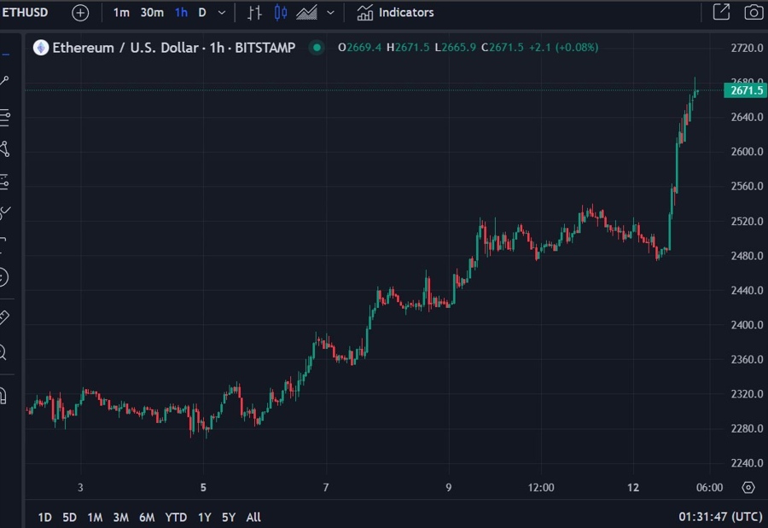Select the Forecasting and measurement tool

4,182
